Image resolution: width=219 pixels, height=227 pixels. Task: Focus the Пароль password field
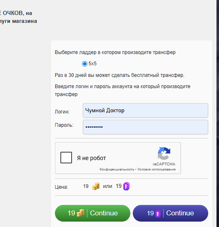pos(145,127)
